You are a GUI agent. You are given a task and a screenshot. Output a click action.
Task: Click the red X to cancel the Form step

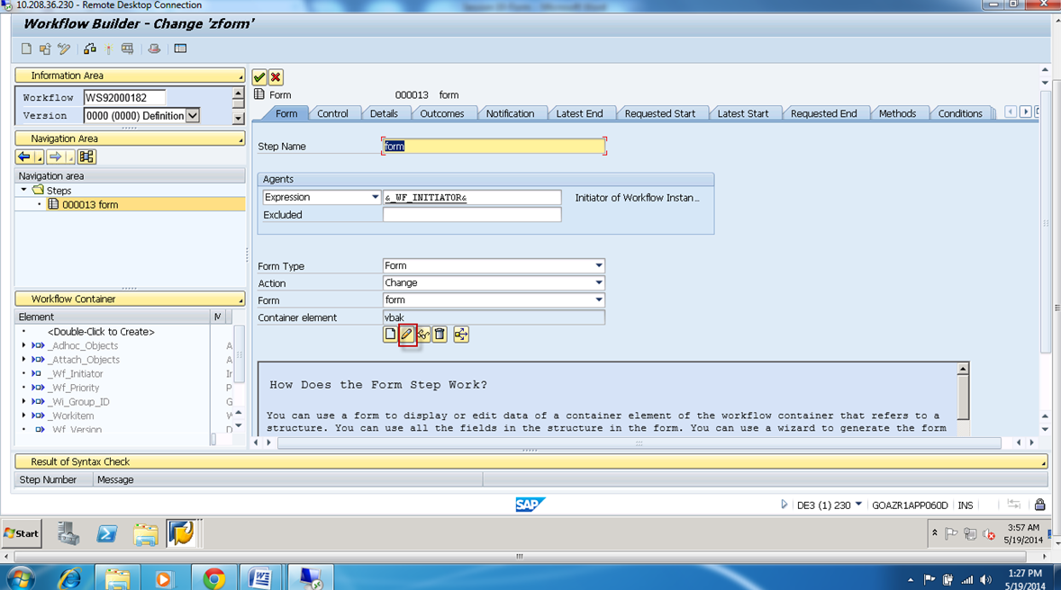[275, 76]
